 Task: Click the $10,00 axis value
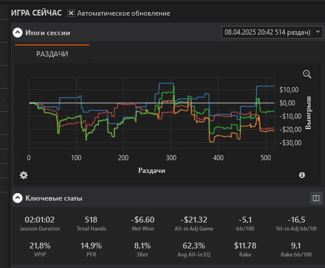click(x=289, y=90)
